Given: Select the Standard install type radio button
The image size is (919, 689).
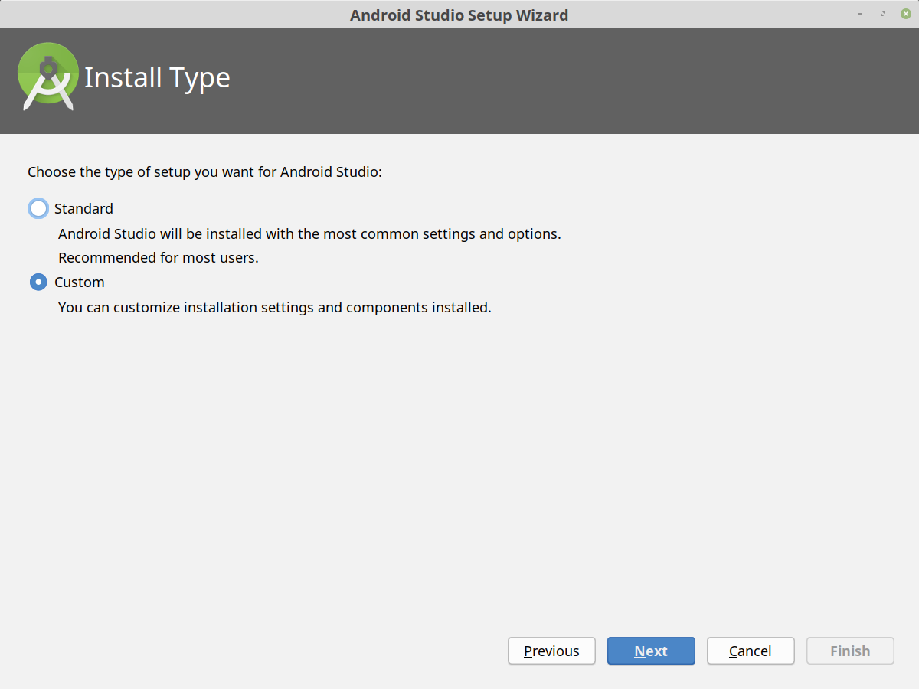Looking at the screenshot, I should 38,208.
